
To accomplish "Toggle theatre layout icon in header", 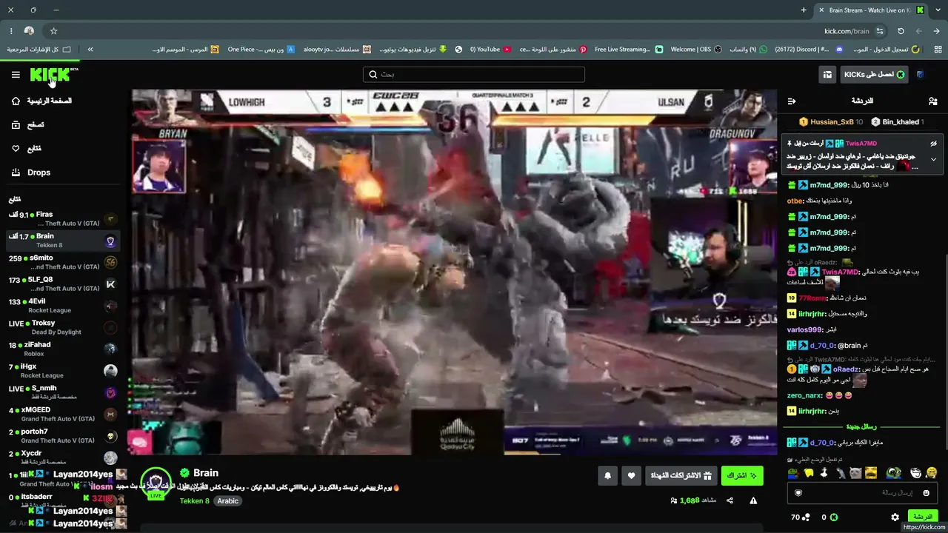I will (827, 75).
